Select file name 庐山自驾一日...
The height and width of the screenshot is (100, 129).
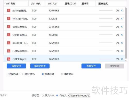click(x=20, y=43)
